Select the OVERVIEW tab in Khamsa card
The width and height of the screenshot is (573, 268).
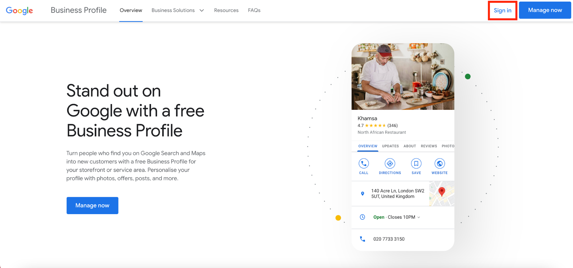coord(368,146)
